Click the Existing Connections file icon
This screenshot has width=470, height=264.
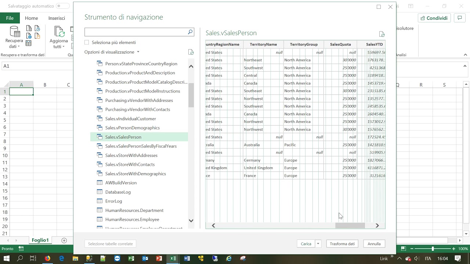37,36
